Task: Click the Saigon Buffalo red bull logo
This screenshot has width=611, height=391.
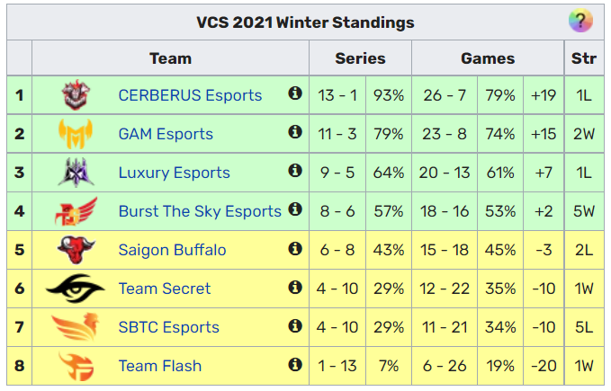Action: 76,249
